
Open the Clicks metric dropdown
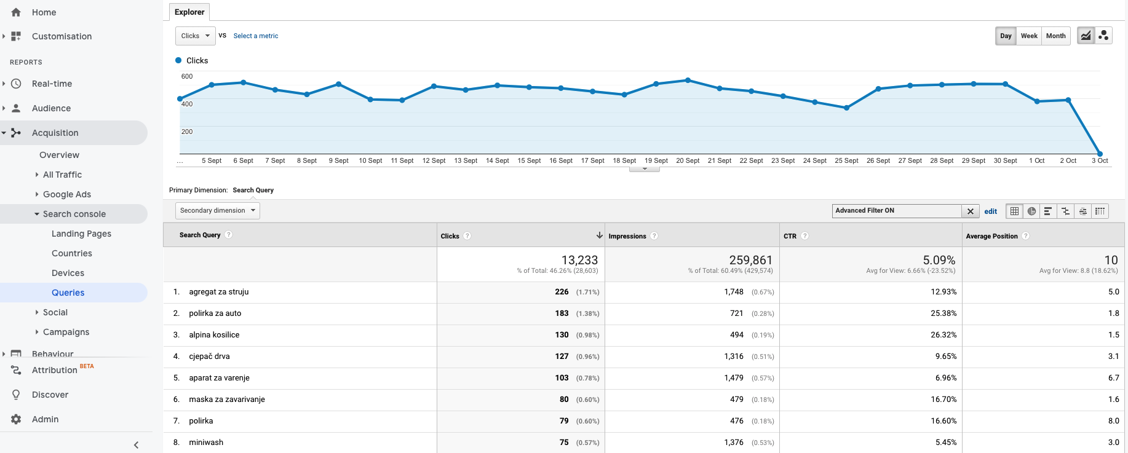[x=196, y=36]
